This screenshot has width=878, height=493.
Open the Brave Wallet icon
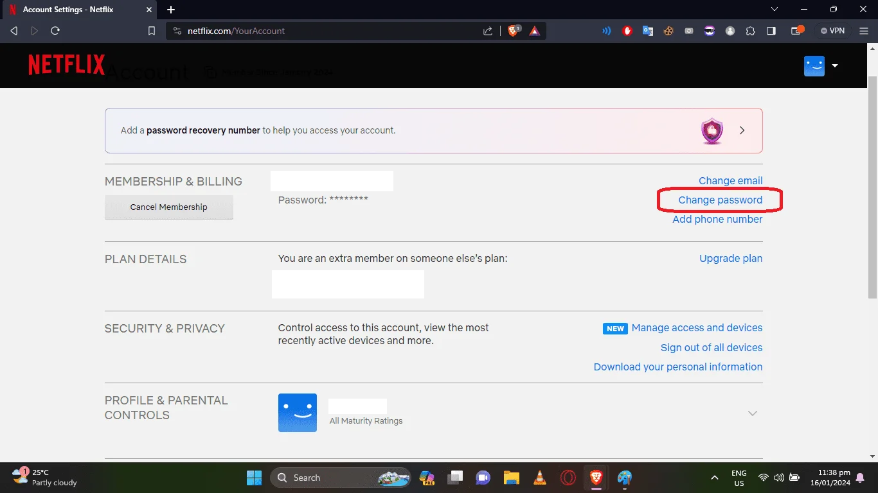[797, 30]
